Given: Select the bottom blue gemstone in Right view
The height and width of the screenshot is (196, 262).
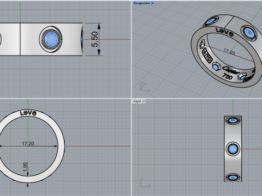Looking at the screenshot, I should point(233,177).
